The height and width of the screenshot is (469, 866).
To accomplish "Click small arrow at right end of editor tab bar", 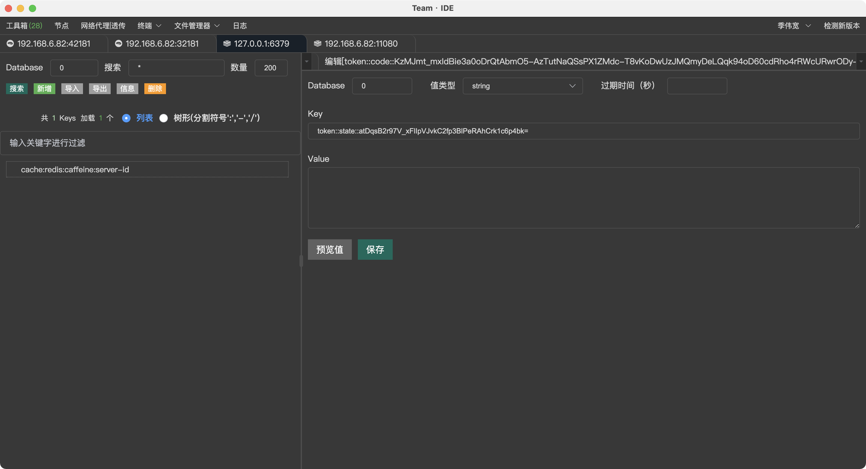I will (861, 62).
